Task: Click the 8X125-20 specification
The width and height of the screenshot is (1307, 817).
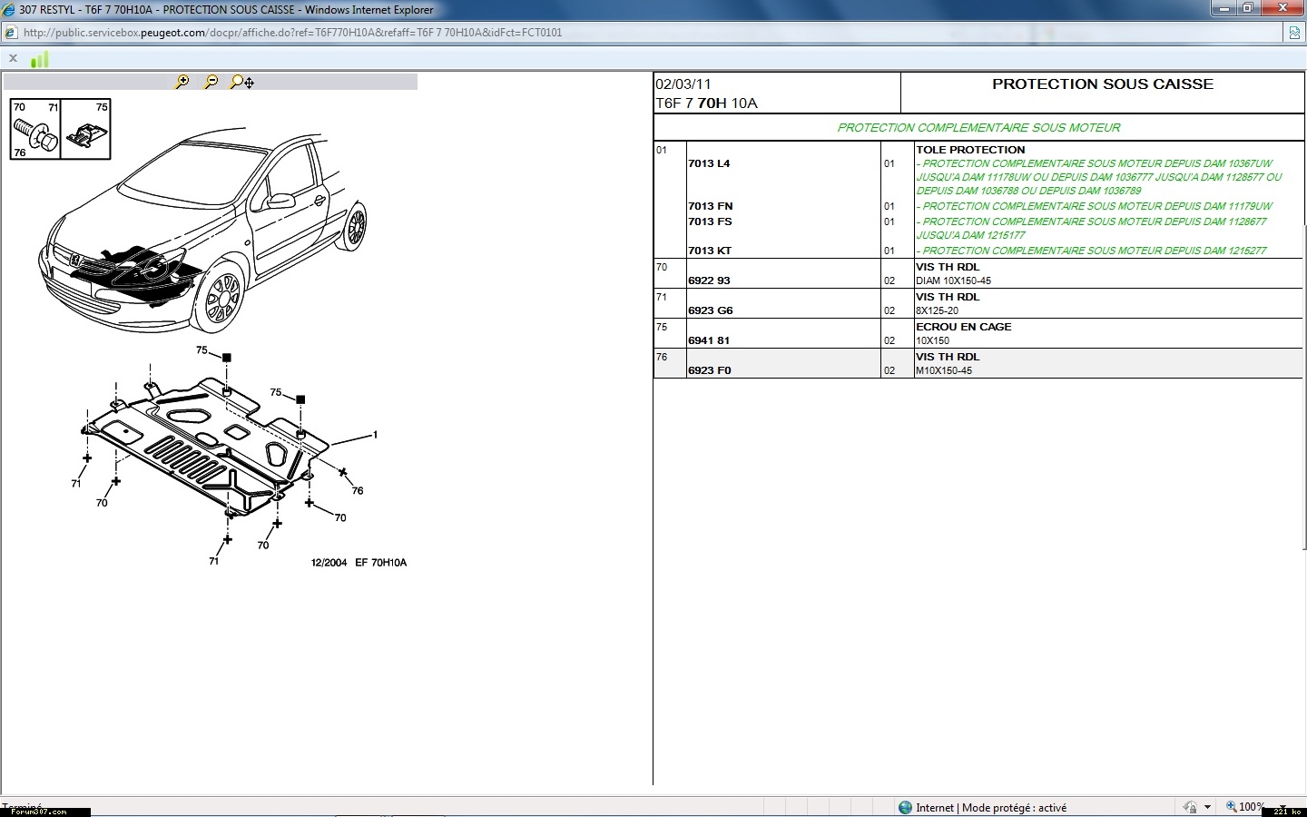Action: click(937, 311)
